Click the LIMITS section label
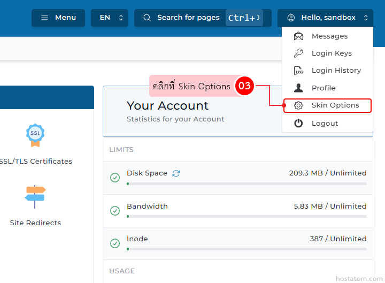 click(x=121, y=150)
